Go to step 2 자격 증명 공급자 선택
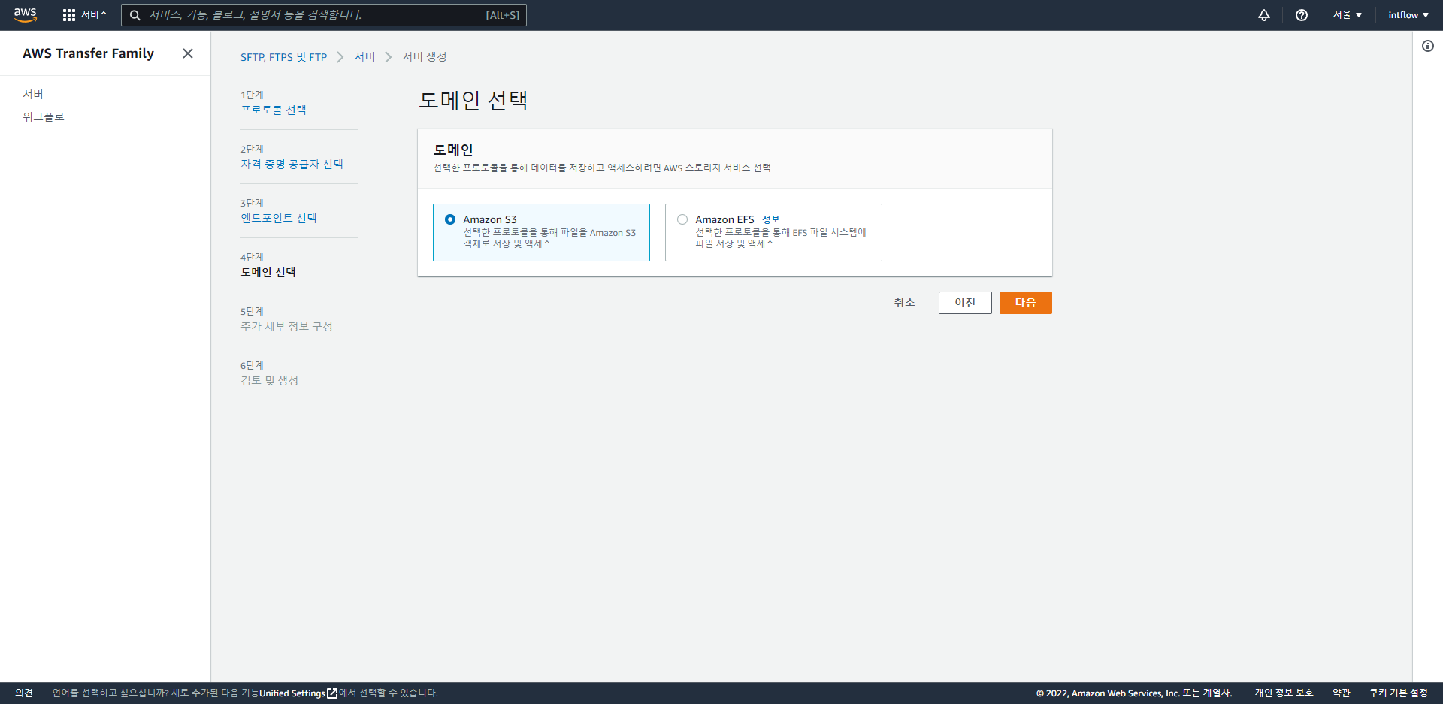The width and height of the screenshot is (1443, 704). coord(292,164)
